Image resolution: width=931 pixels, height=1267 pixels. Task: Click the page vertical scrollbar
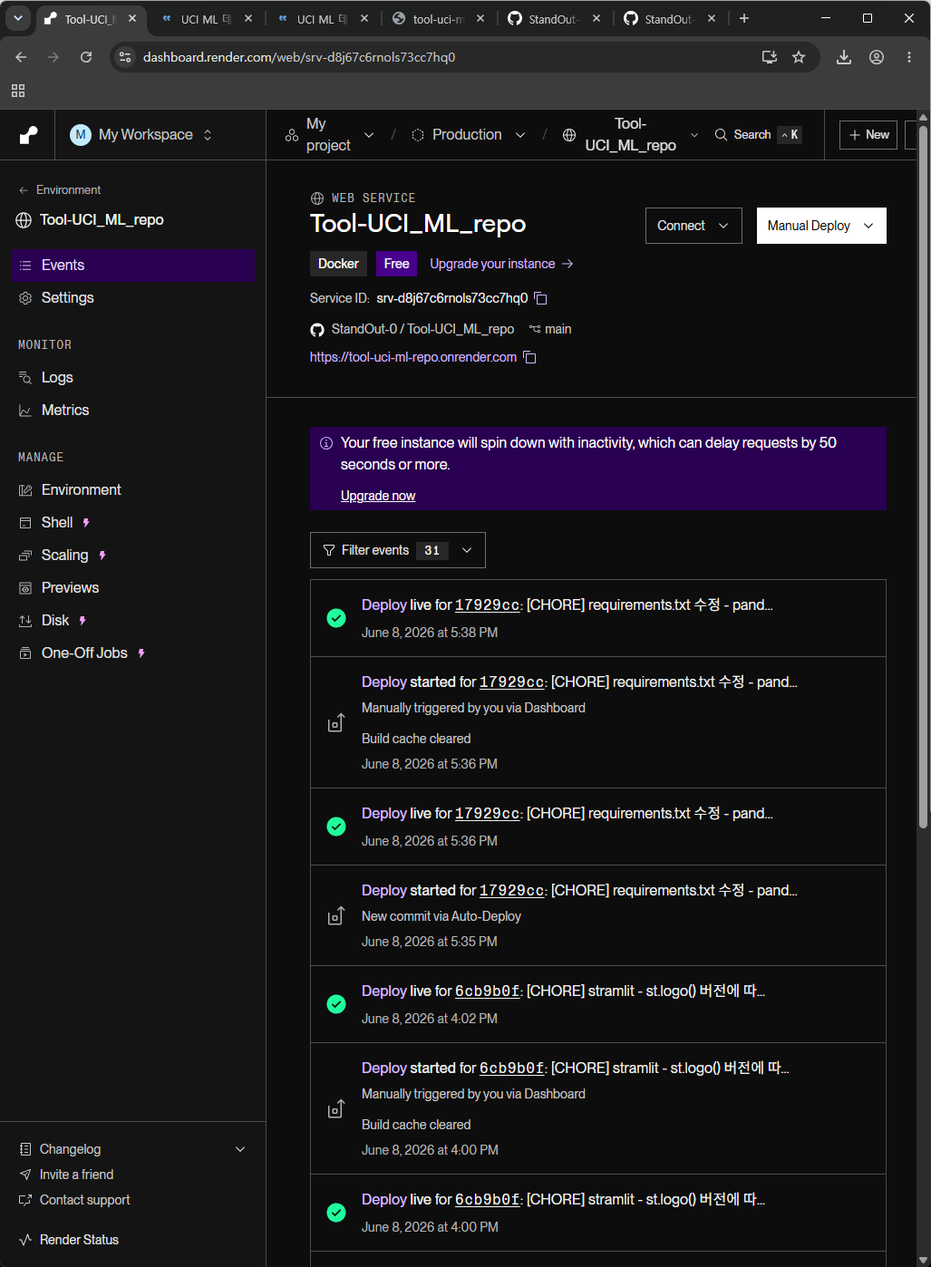tap(924, 477)
